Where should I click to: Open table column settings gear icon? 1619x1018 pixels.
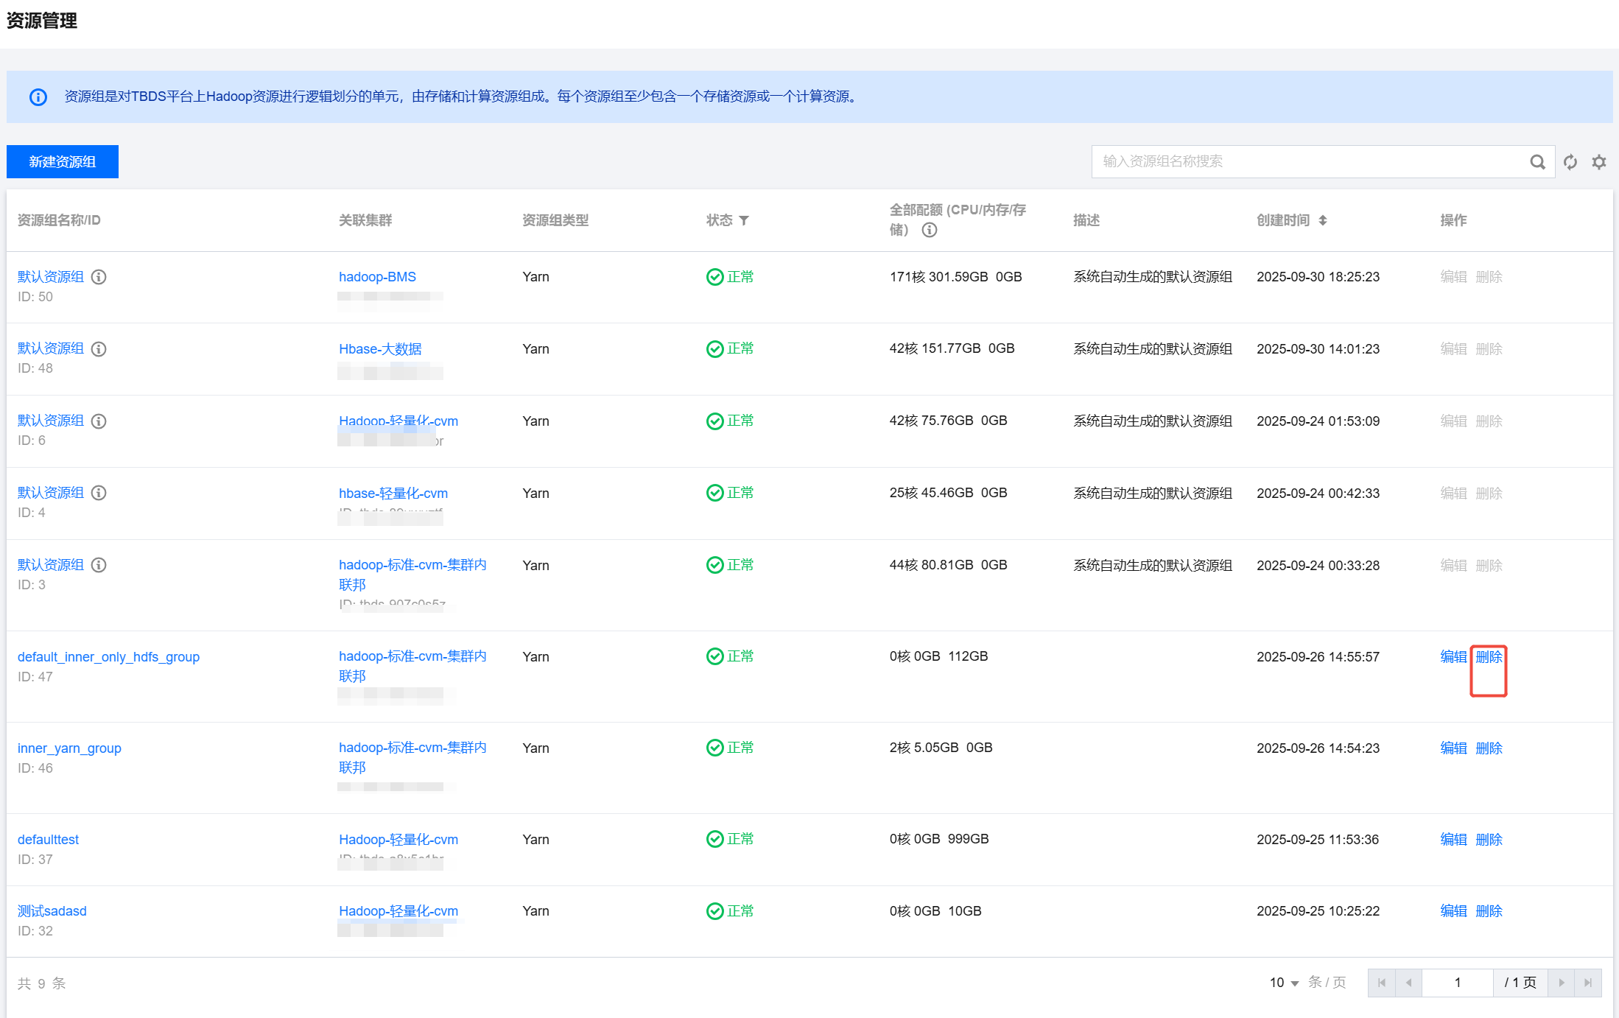pos(1598,162)
